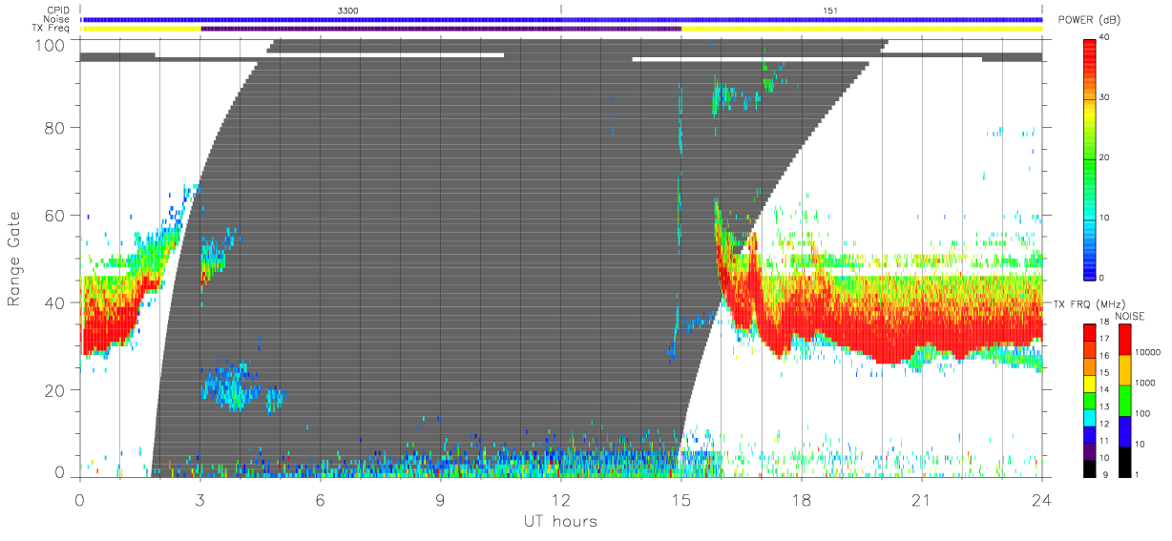This screenshot has width=1172, height=541.
Task: Click the Range Gate axis title
Action: pyautogui.click(x=14, y=258)
